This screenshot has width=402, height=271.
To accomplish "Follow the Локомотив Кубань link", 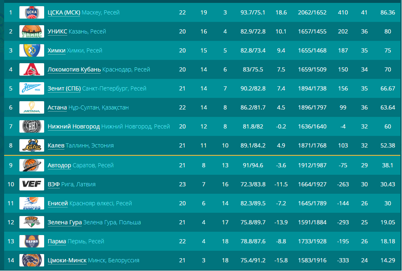I will [x=74, y=69].
